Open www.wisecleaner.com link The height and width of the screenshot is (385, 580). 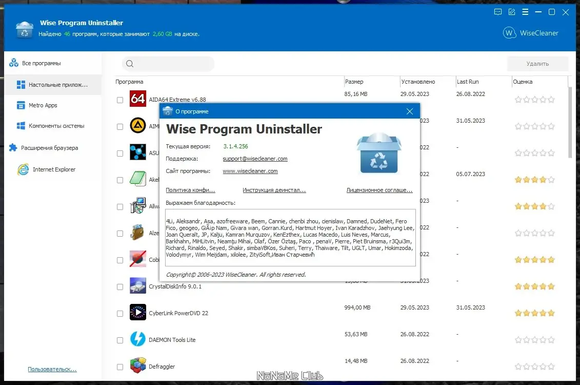(250, 171)
